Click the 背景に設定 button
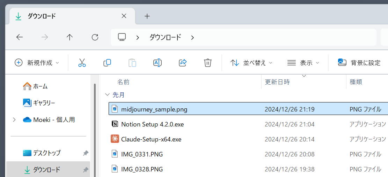This screenshot has height=177, width=388. (x=359, y=63)
